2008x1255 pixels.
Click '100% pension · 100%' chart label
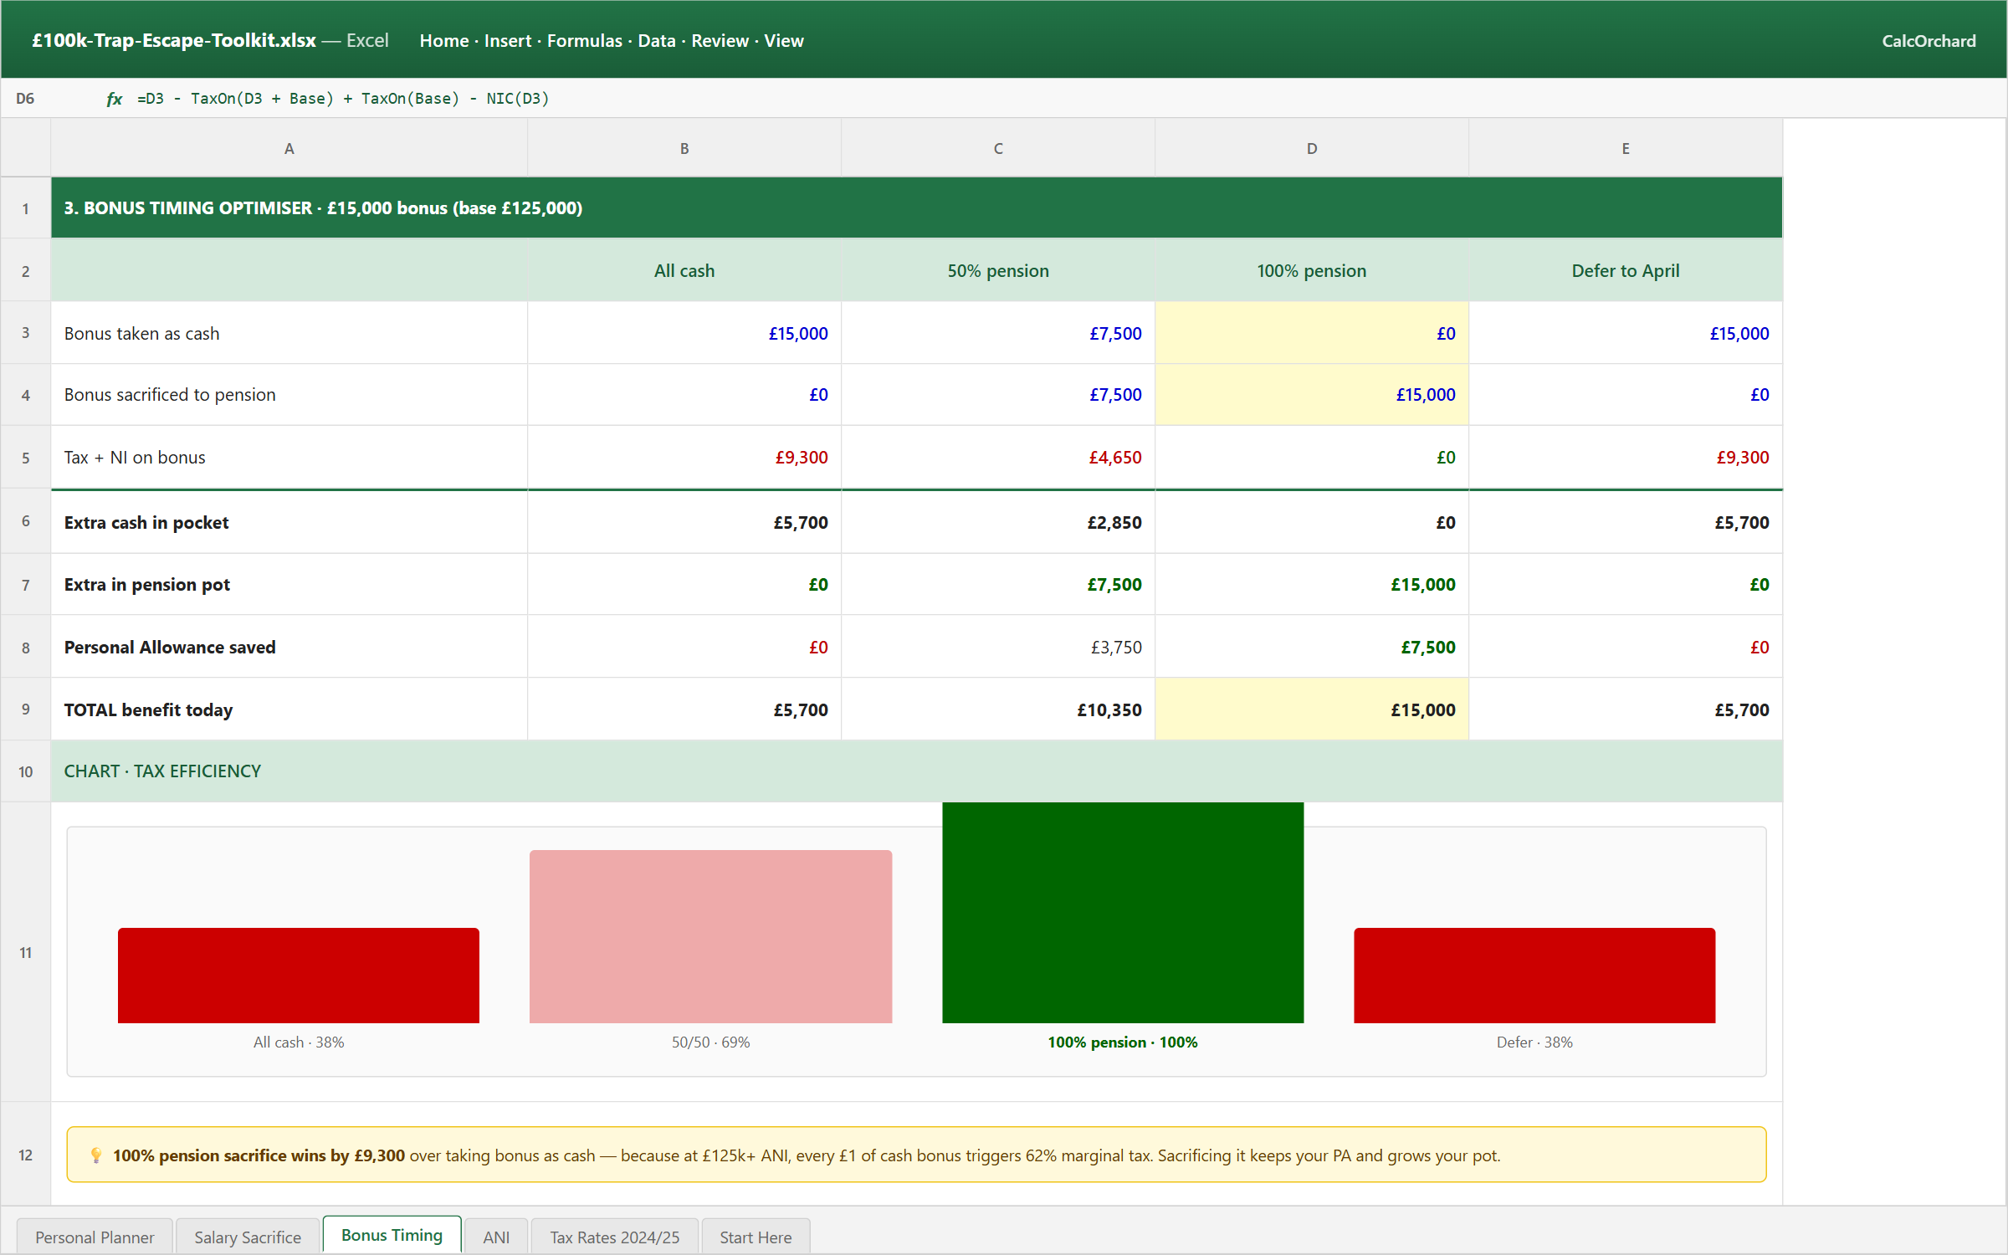coord(1123,1042)
